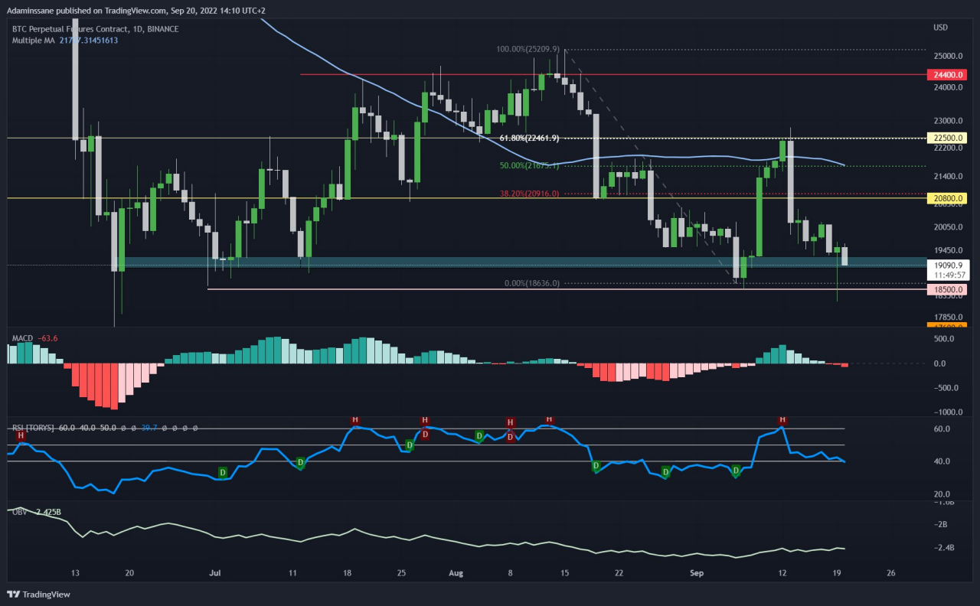Click the USD currency label
Image resolution: width=980 pixels, height=606 pixels.
click(941, 28)
